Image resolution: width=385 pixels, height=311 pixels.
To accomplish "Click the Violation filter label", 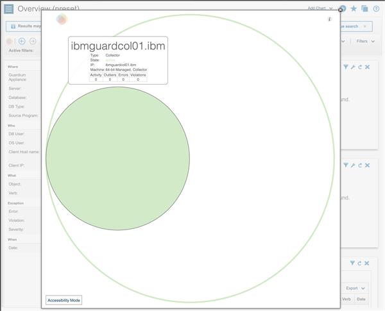I will [x=17, y=221].
